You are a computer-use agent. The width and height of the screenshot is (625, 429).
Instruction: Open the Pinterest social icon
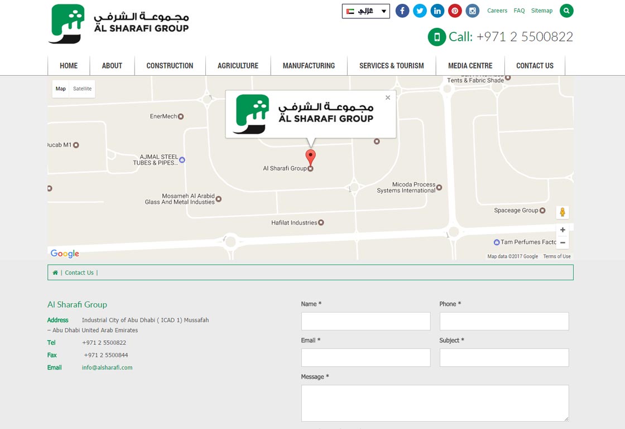click(x=455, y=11)
